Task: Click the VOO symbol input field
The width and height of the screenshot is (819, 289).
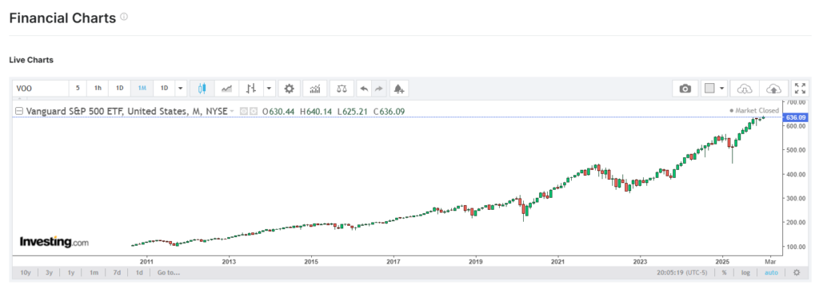Action: click(41, 88)
